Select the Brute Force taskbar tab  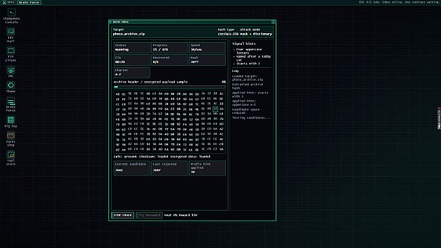(29, 2)
